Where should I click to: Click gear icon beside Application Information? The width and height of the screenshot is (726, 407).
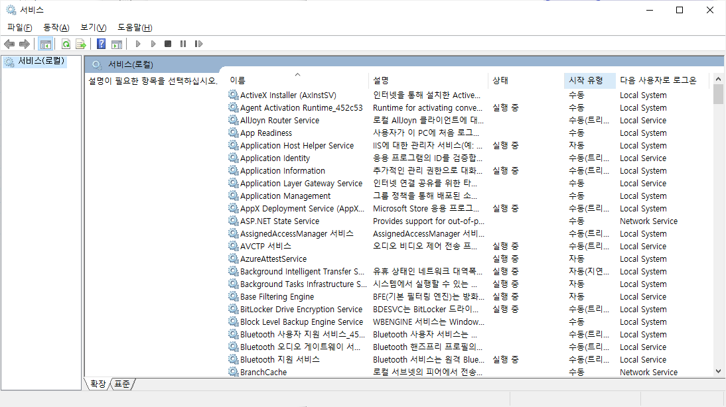[x=234, y=170]
